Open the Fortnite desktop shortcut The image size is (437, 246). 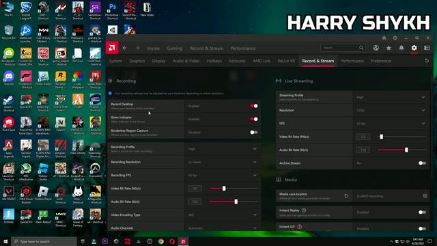9,216
